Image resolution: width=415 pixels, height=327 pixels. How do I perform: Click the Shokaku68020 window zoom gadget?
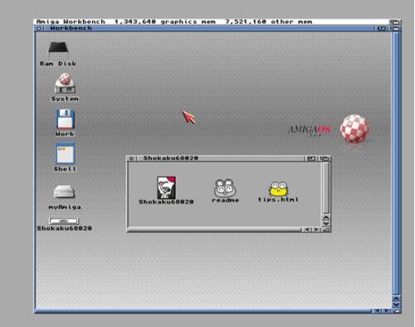click(311, 159)
